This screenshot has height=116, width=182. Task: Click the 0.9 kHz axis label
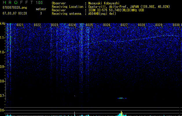(2, 67)
